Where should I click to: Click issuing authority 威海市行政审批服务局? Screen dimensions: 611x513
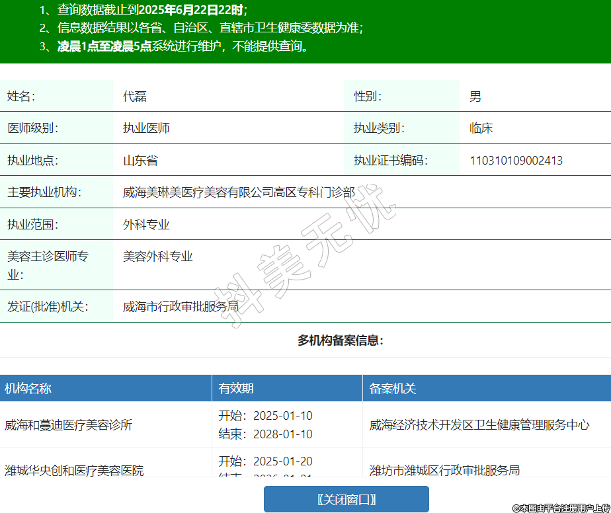pos(181,307)
